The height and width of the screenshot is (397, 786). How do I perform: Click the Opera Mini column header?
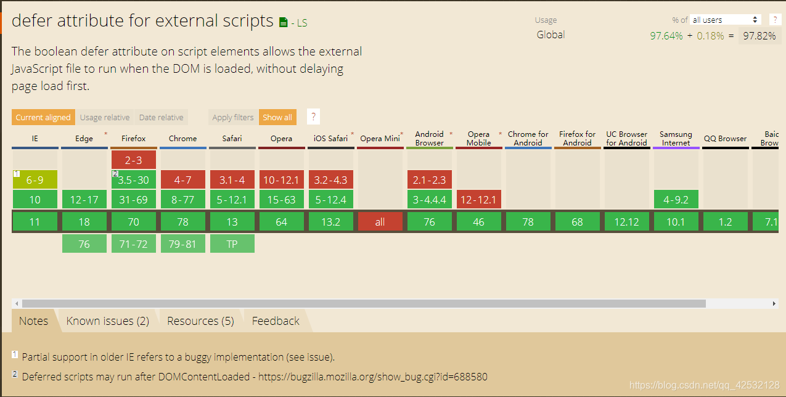(x=380, y=139)
